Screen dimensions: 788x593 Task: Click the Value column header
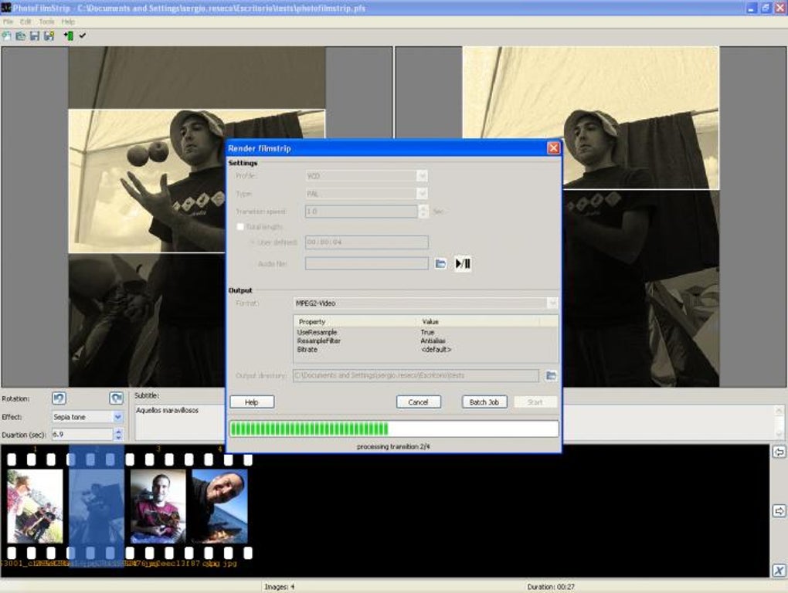[x=478, y=321]
